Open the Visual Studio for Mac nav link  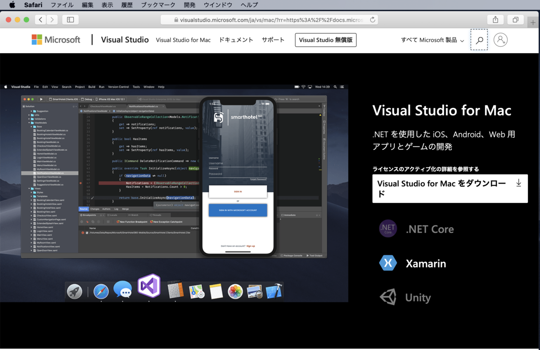coord(183,40)
